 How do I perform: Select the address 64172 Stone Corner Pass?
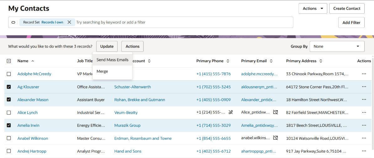coord(317,87)
